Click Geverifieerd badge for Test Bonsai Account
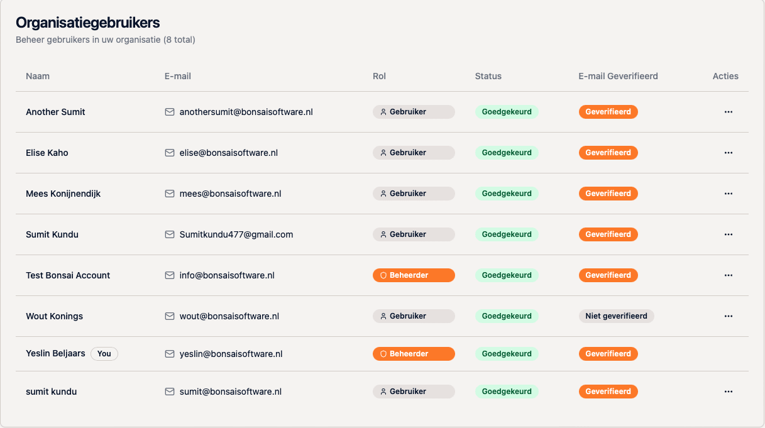 click(x=608, y=275)
